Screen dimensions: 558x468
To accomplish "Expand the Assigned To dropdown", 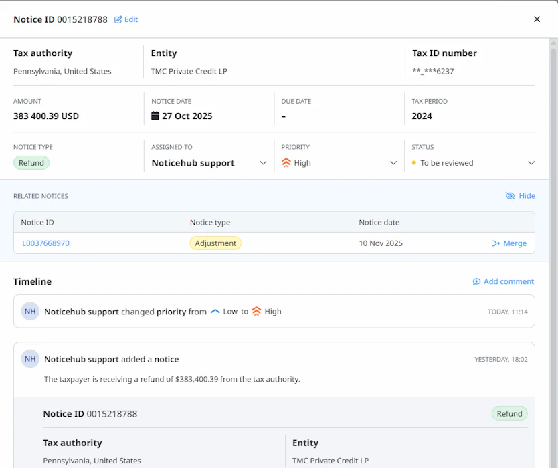I will [263, 163].
